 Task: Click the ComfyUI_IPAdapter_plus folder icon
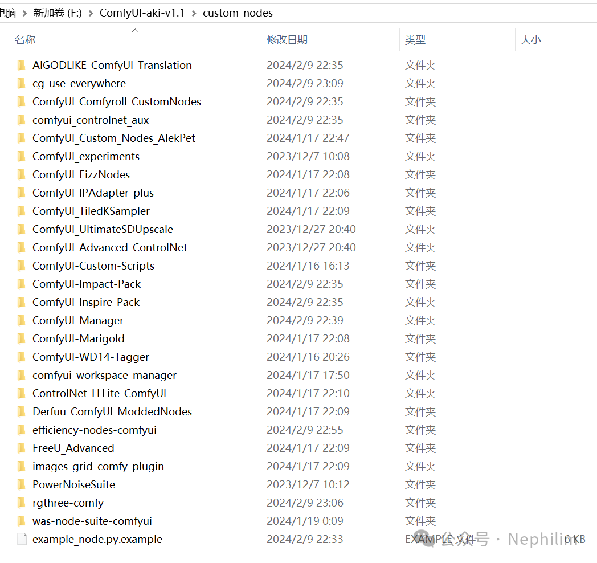click(22, 193)
